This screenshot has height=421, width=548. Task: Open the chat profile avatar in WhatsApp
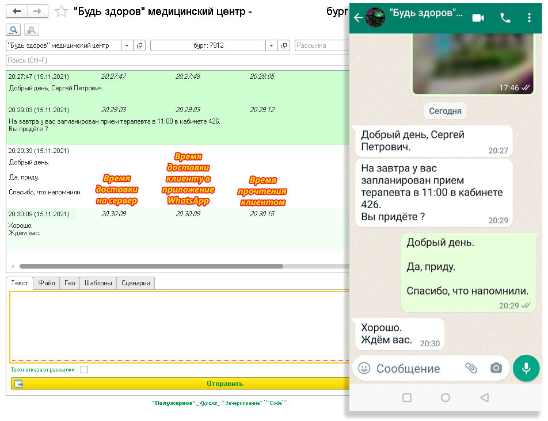click(x=375, y=17)
